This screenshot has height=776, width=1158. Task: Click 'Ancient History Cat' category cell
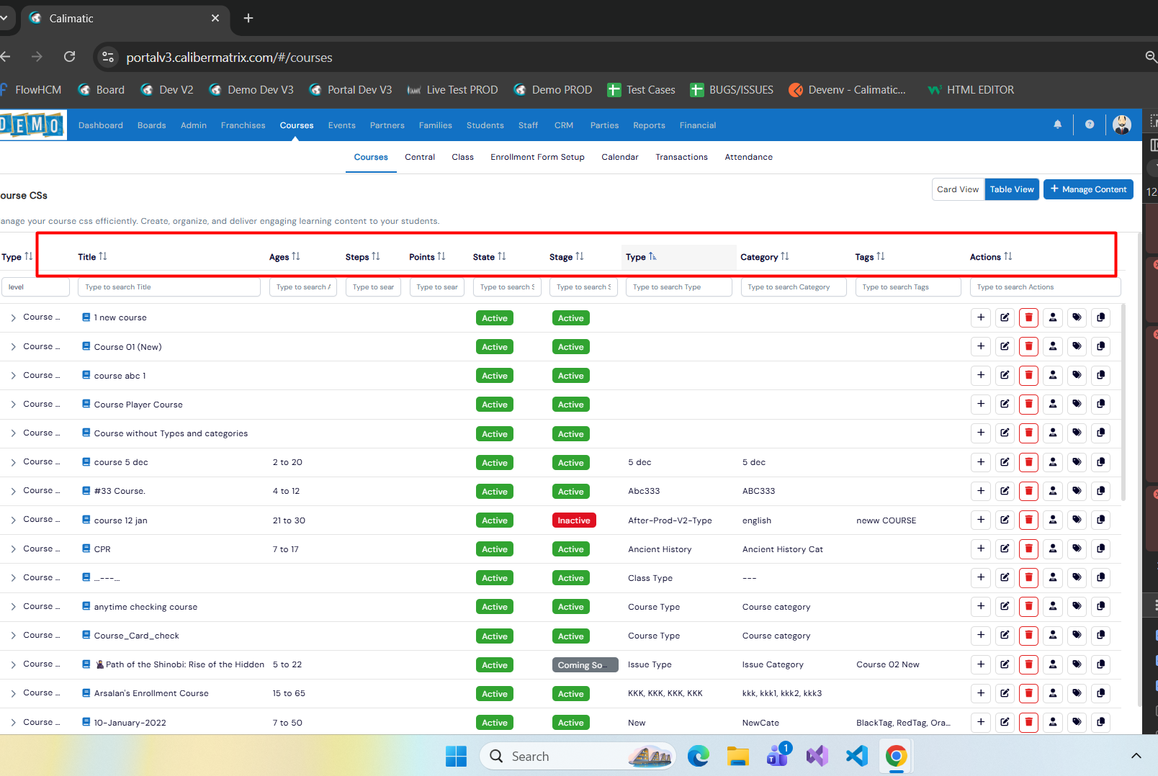(x=782, y=549)
